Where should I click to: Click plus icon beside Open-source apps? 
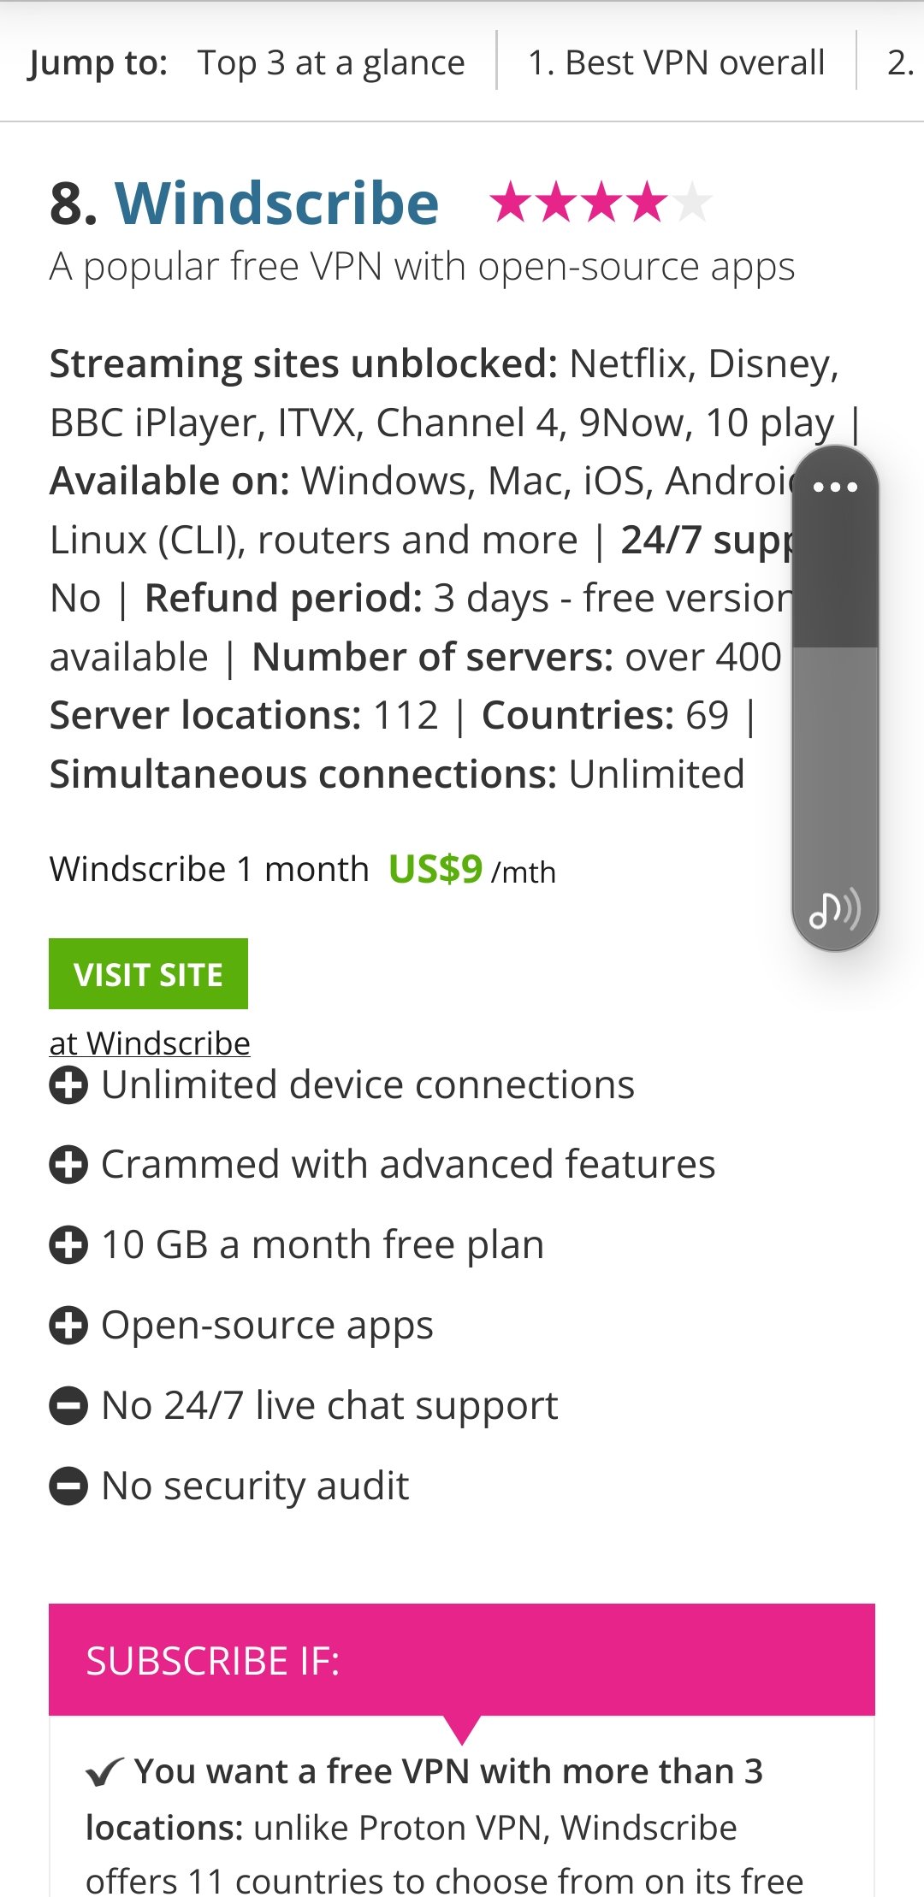[x=68, y=1326]
